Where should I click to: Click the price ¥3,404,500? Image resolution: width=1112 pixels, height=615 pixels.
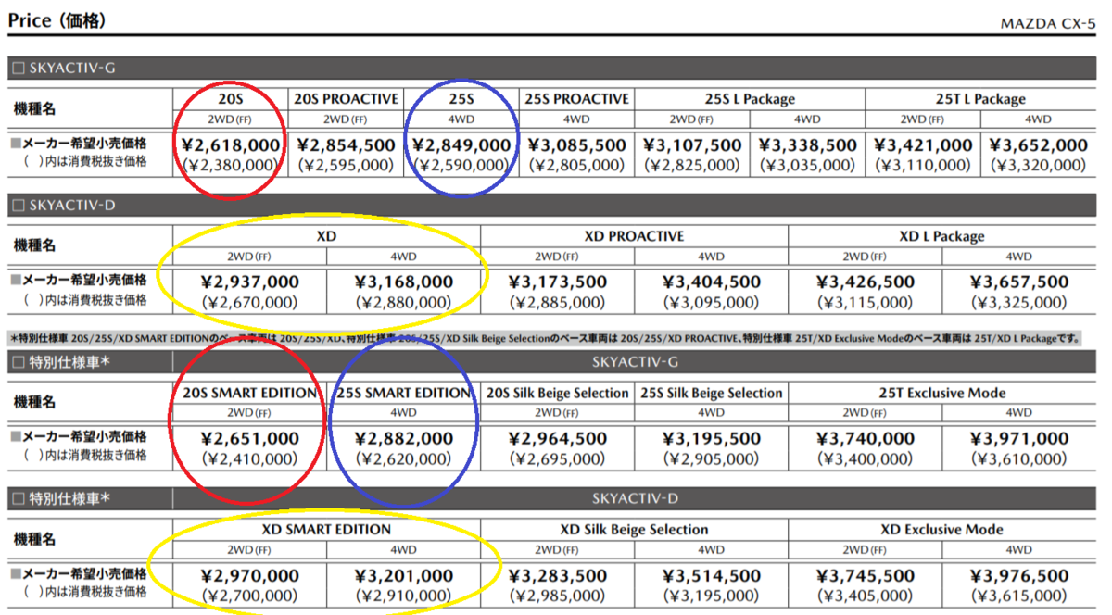point(711,282)
